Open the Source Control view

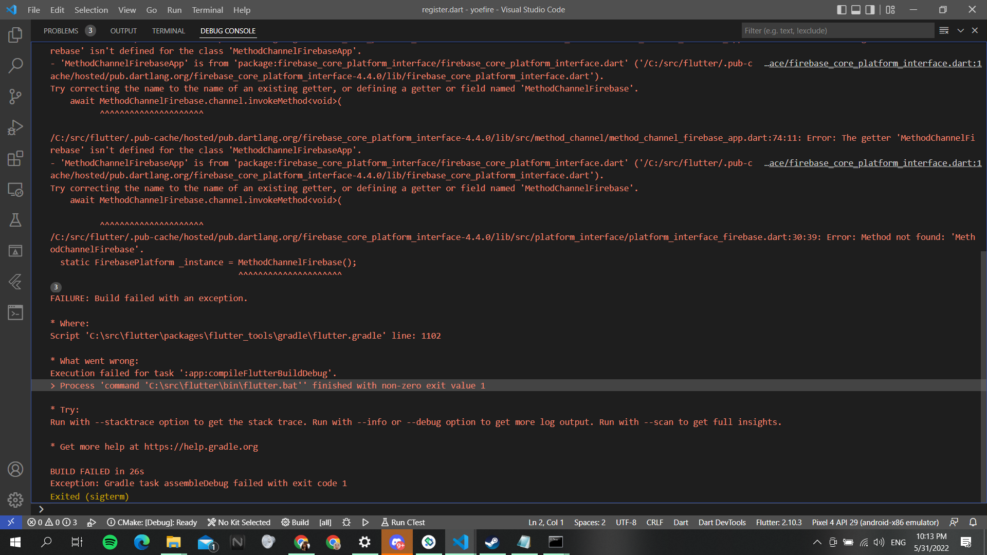[x=15, y=97]
